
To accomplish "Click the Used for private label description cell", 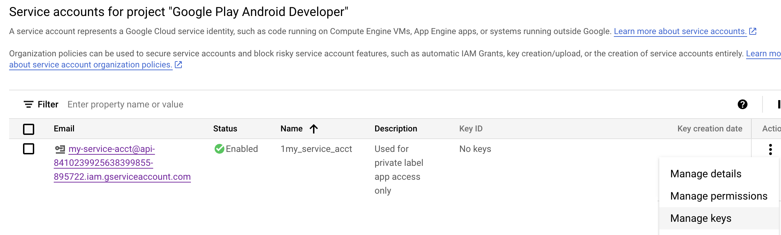I will [399, 170].
